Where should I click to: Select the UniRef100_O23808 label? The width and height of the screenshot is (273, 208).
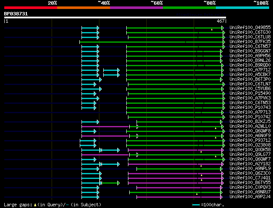coord(250,145)
